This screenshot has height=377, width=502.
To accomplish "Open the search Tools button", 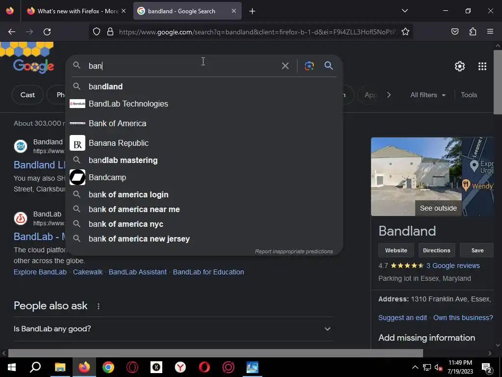I will click(x=469, y=95).
